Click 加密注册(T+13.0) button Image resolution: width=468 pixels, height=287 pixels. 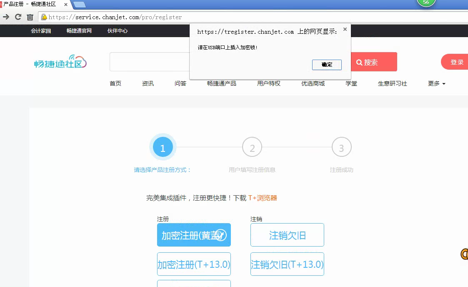coord(194,264)
